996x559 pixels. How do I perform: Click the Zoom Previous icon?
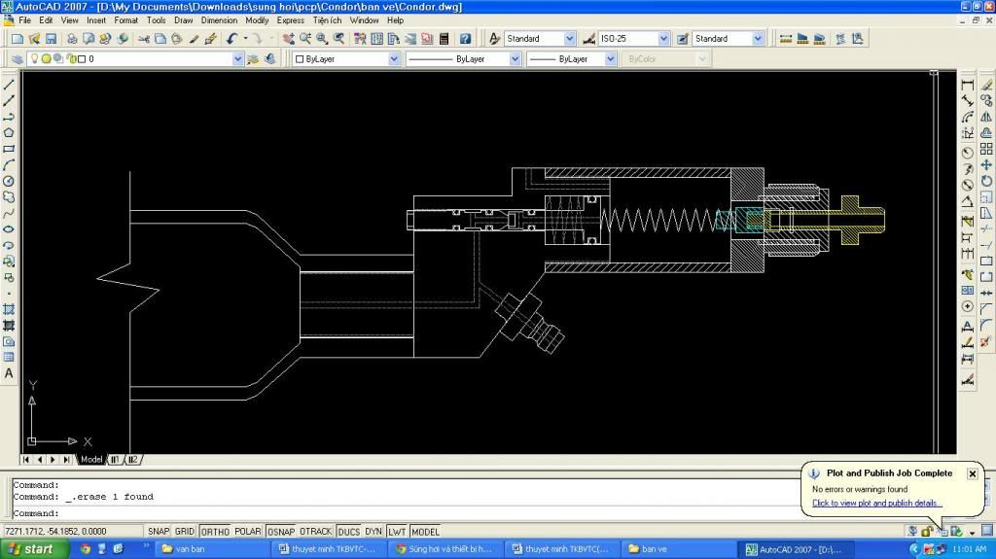(x=339, y=39)
